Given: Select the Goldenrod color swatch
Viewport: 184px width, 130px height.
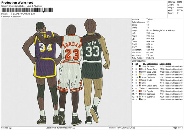Looking at the screenshot, I should [x=140, y=75].
